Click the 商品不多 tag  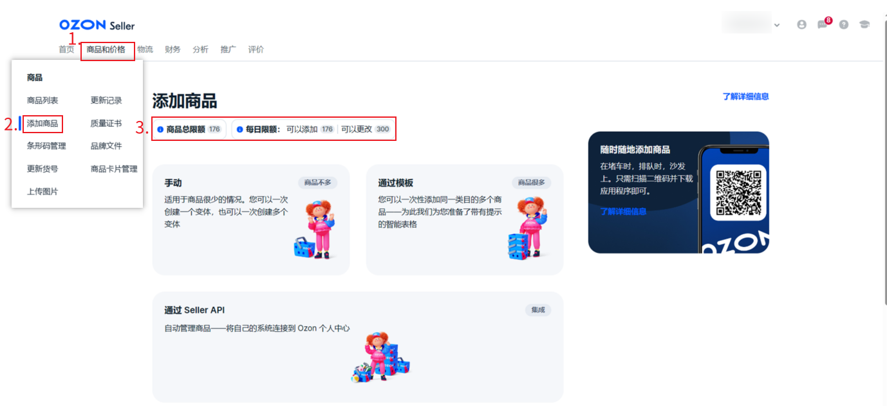click(318, 183)
